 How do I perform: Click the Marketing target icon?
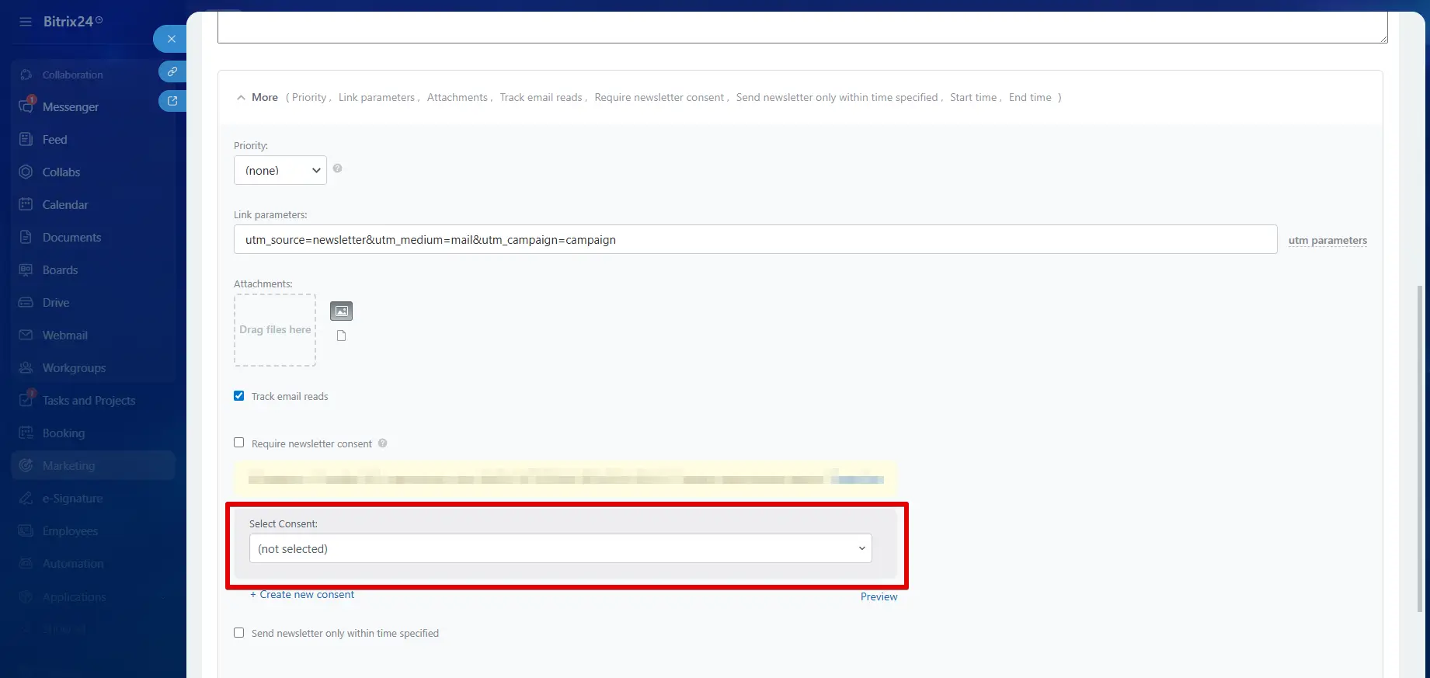26,465
